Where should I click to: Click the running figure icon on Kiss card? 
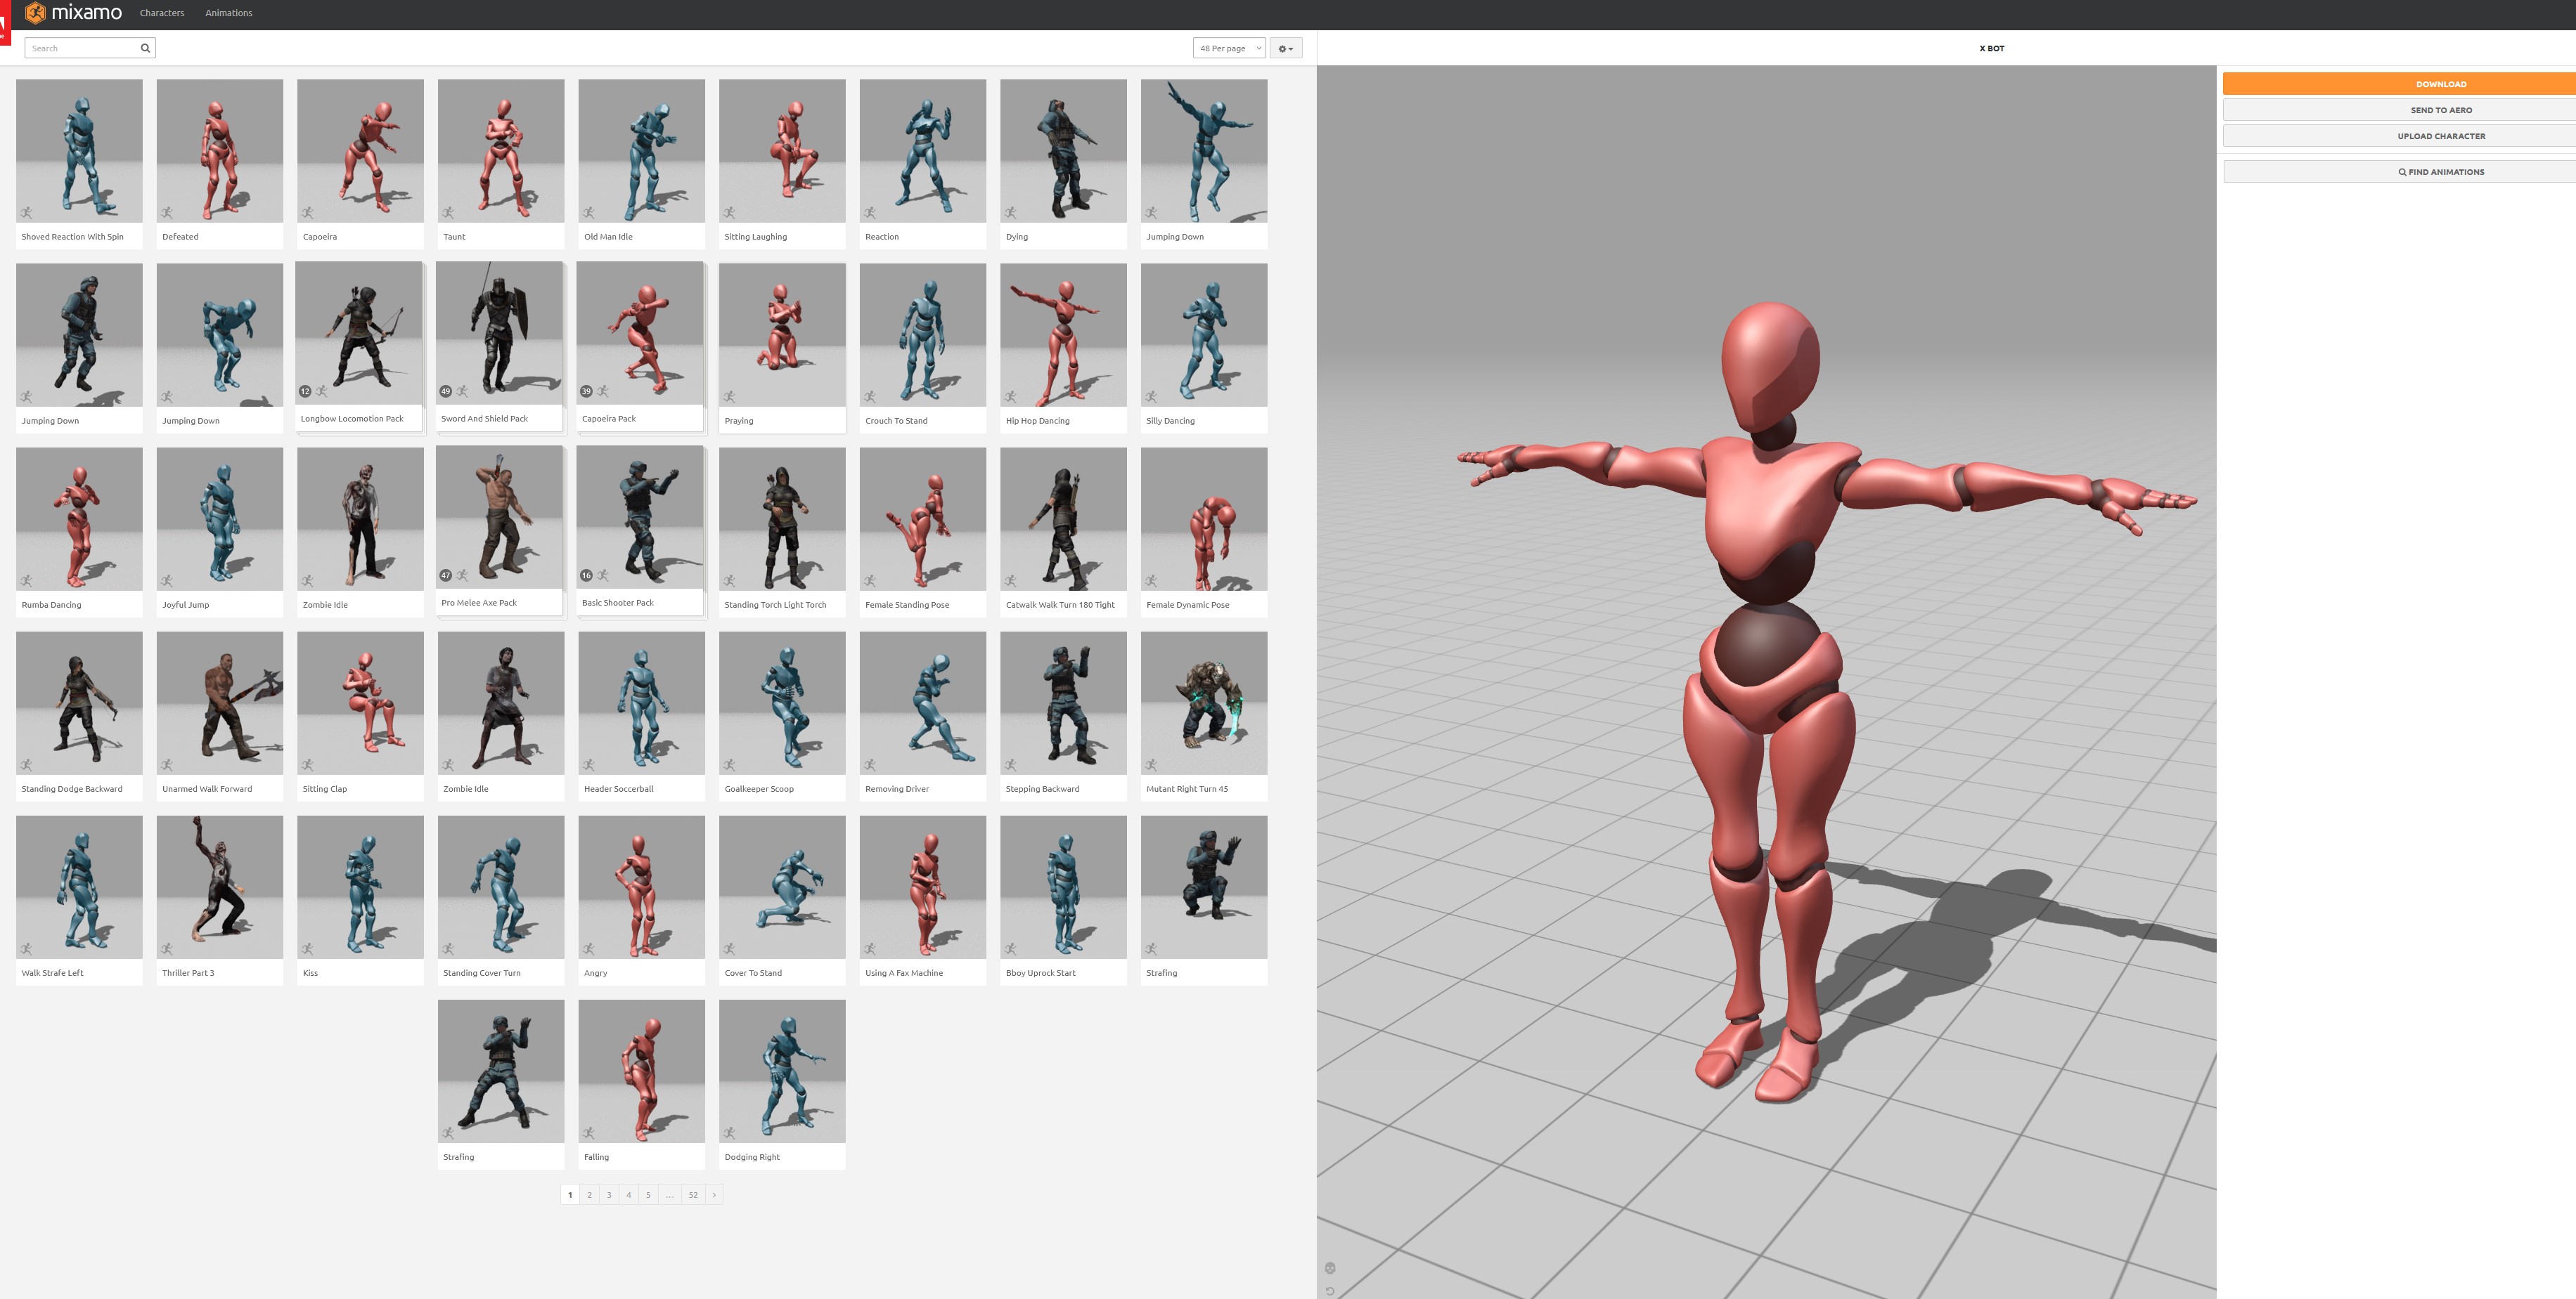pos(308,948)
